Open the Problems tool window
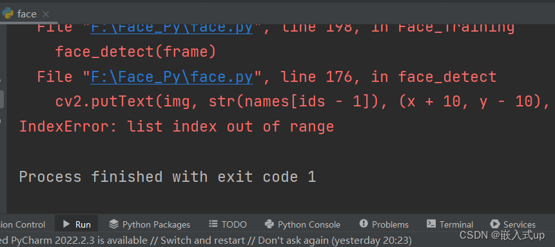The image size is (555, 247). (384, 224)
